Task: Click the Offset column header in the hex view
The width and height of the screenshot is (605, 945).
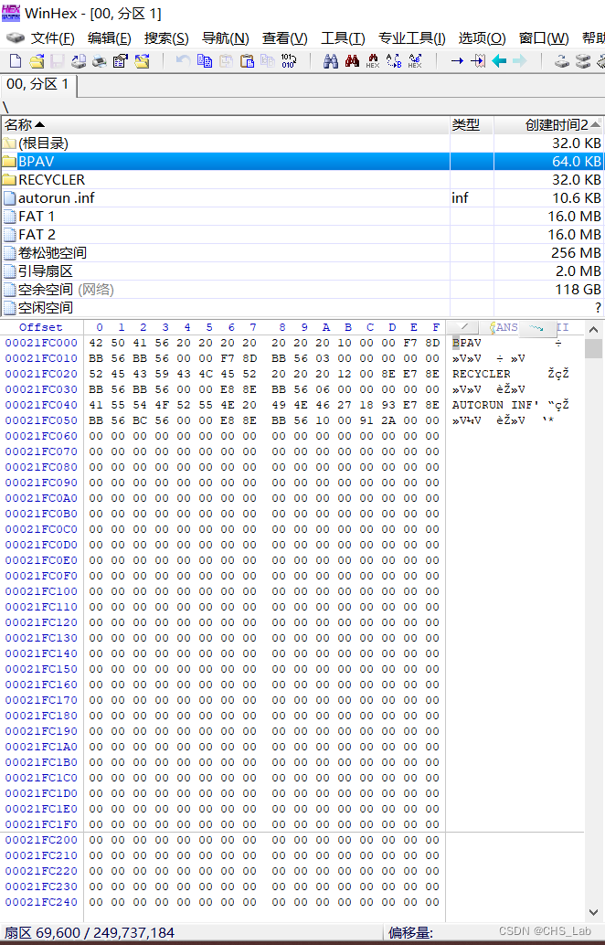Action: click(40, 327)
